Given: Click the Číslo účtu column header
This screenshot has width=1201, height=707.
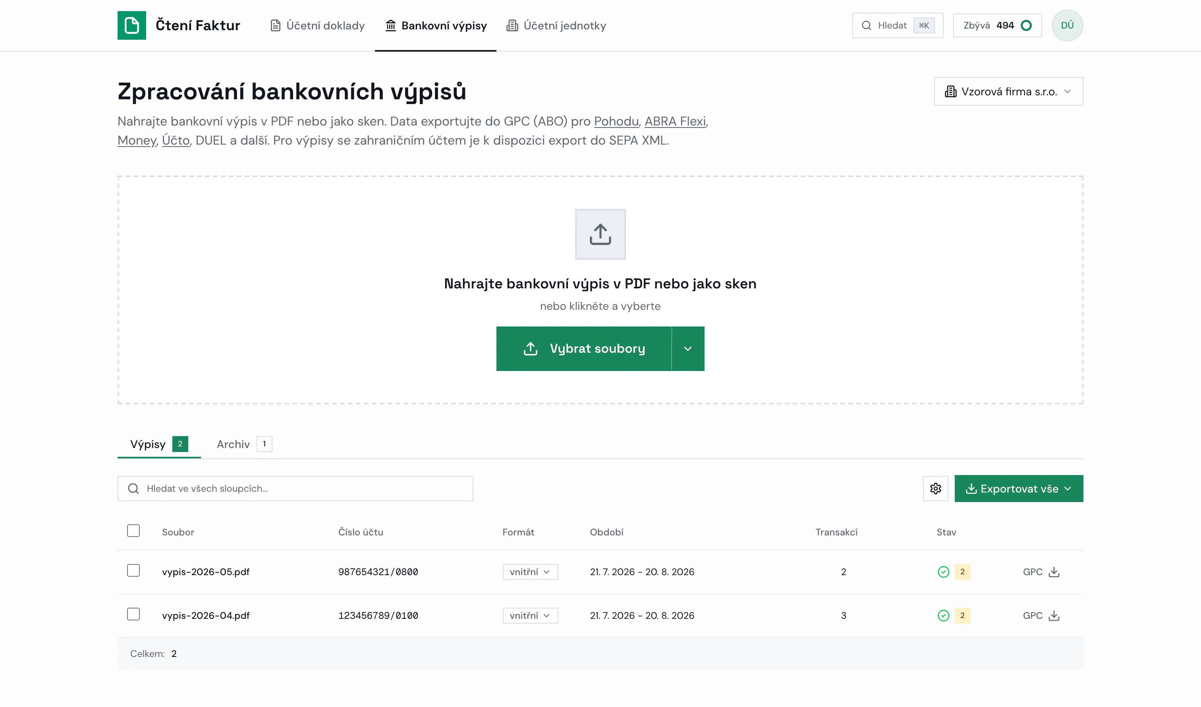Looking at the screenshot, I should point(360,532).
